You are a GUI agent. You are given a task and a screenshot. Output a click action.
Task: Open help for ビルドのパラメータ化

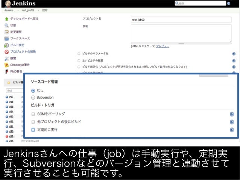[234, 54]
